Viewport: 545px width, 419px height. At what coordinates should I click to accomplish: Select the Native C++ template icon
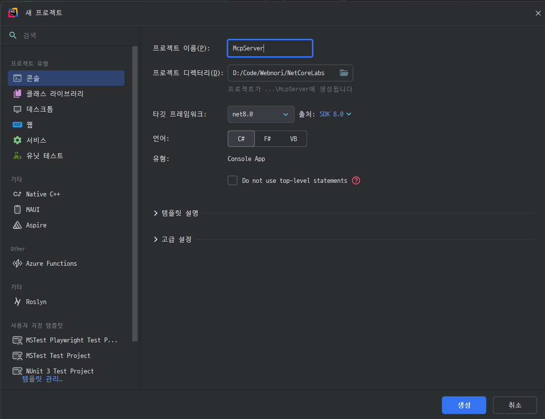[17, 194]
